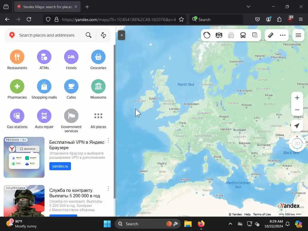
Task: Open the Windows Start menu
Action: click(x=107, y=224)
